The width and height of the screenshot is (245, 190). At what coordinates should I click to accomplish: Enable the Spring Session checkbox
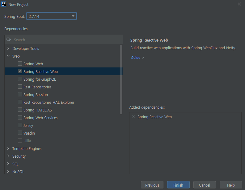tap(20, 94)
